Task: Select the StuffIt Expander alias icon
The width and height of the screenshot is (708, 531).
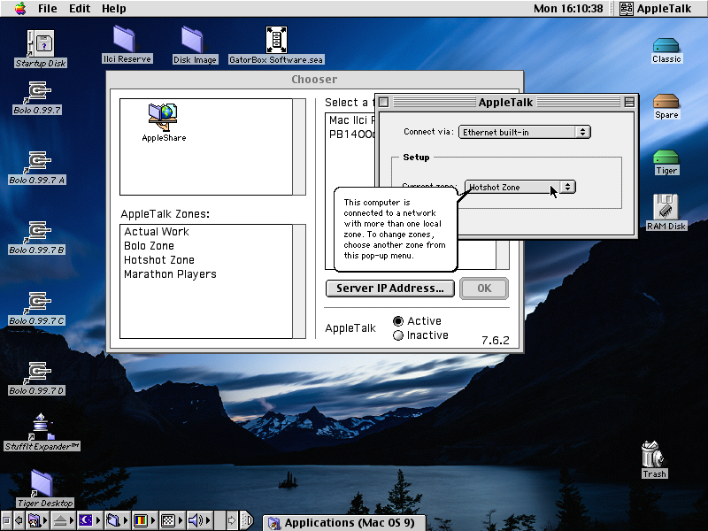Action: [42, 427]
